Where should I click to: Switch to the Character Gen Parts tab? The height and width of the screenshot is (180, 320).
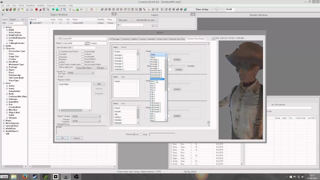click(177, 39)
